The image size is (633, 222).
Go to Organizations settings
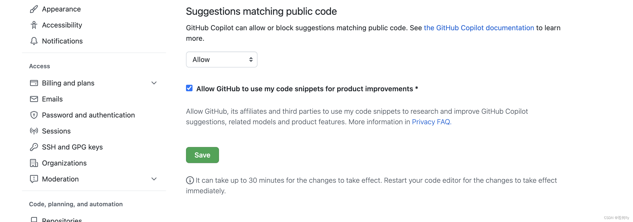point(64,163)
